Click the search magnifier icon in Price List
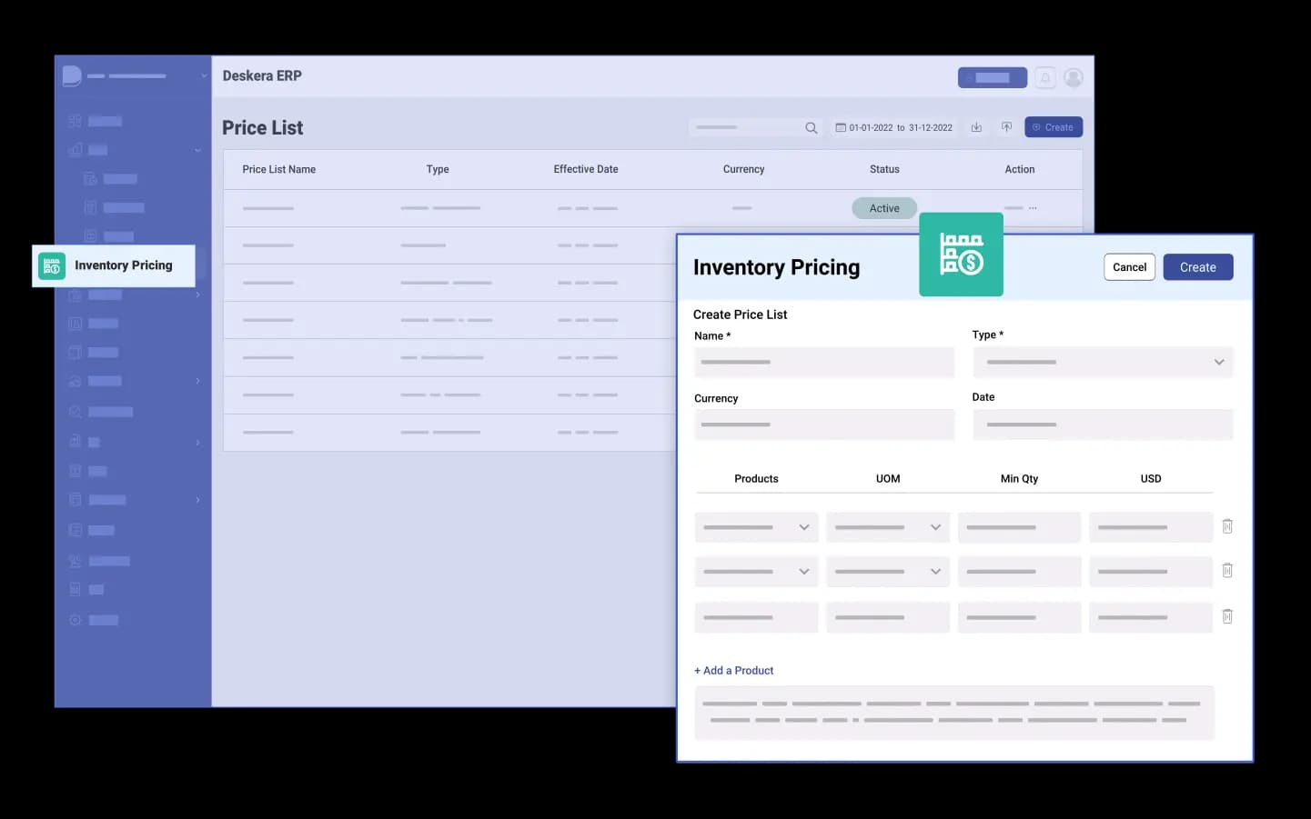Screen dimensions: 1311x819 (x=811, y=128)
